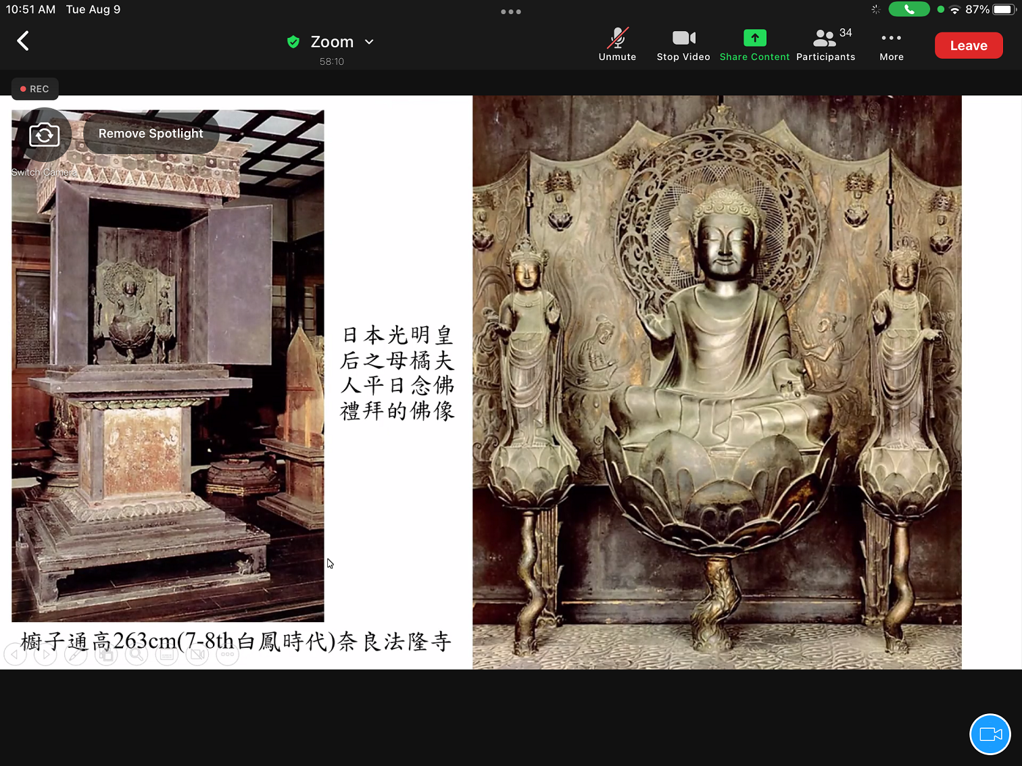Unmute the microphone
Viewport: 1022px width, 766px height.
(x=617, y=45)
